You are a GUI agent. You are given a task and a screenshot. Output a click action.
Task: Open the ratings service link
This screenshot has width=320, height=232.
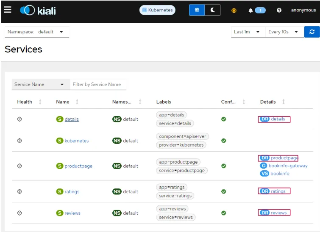pyautogui.click(x=72, y=192)
